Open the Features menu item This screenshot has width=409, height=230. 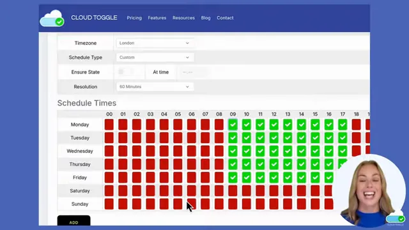(x=157, y=18)
